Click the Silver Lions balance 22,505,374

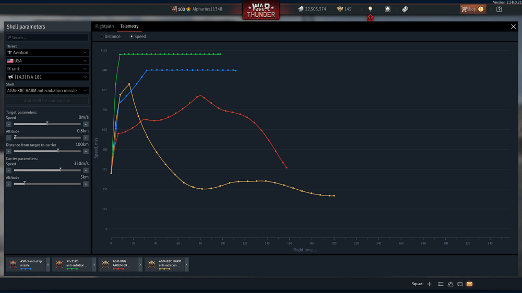click(x=312, y=9)
